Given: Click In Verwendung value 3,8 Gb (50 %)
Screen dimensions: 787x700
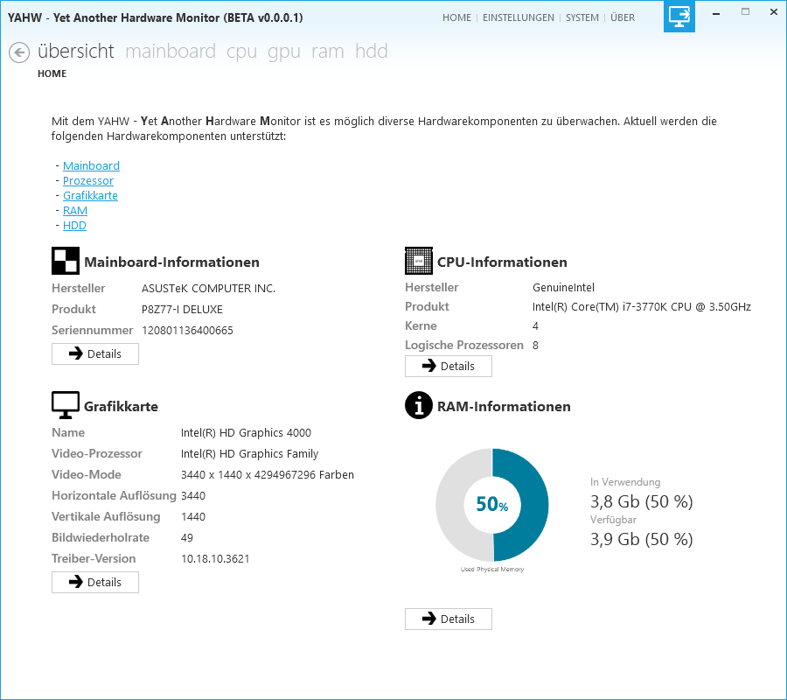Looking at the screenshot, I should (x=642, y=501).
